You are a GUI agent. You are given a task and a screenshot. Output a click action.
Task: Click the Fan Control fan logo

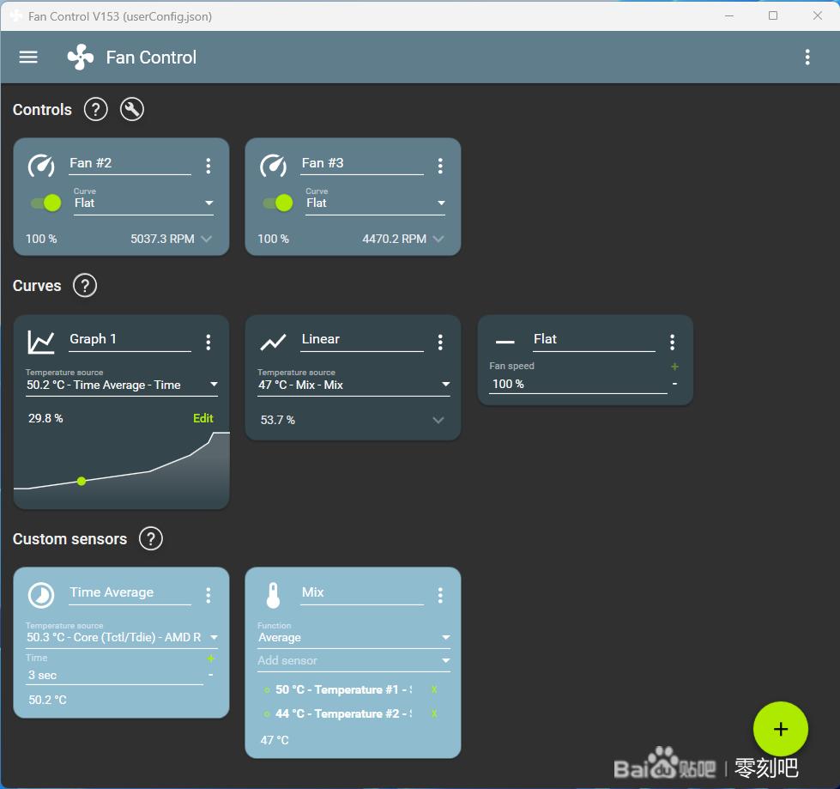(x=81, y=57)
